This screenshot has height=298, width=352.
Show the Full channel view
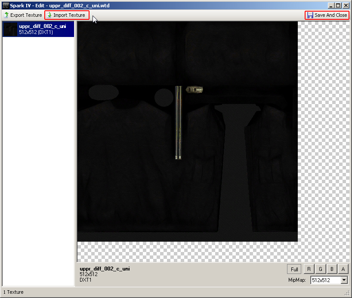[294, 269]
